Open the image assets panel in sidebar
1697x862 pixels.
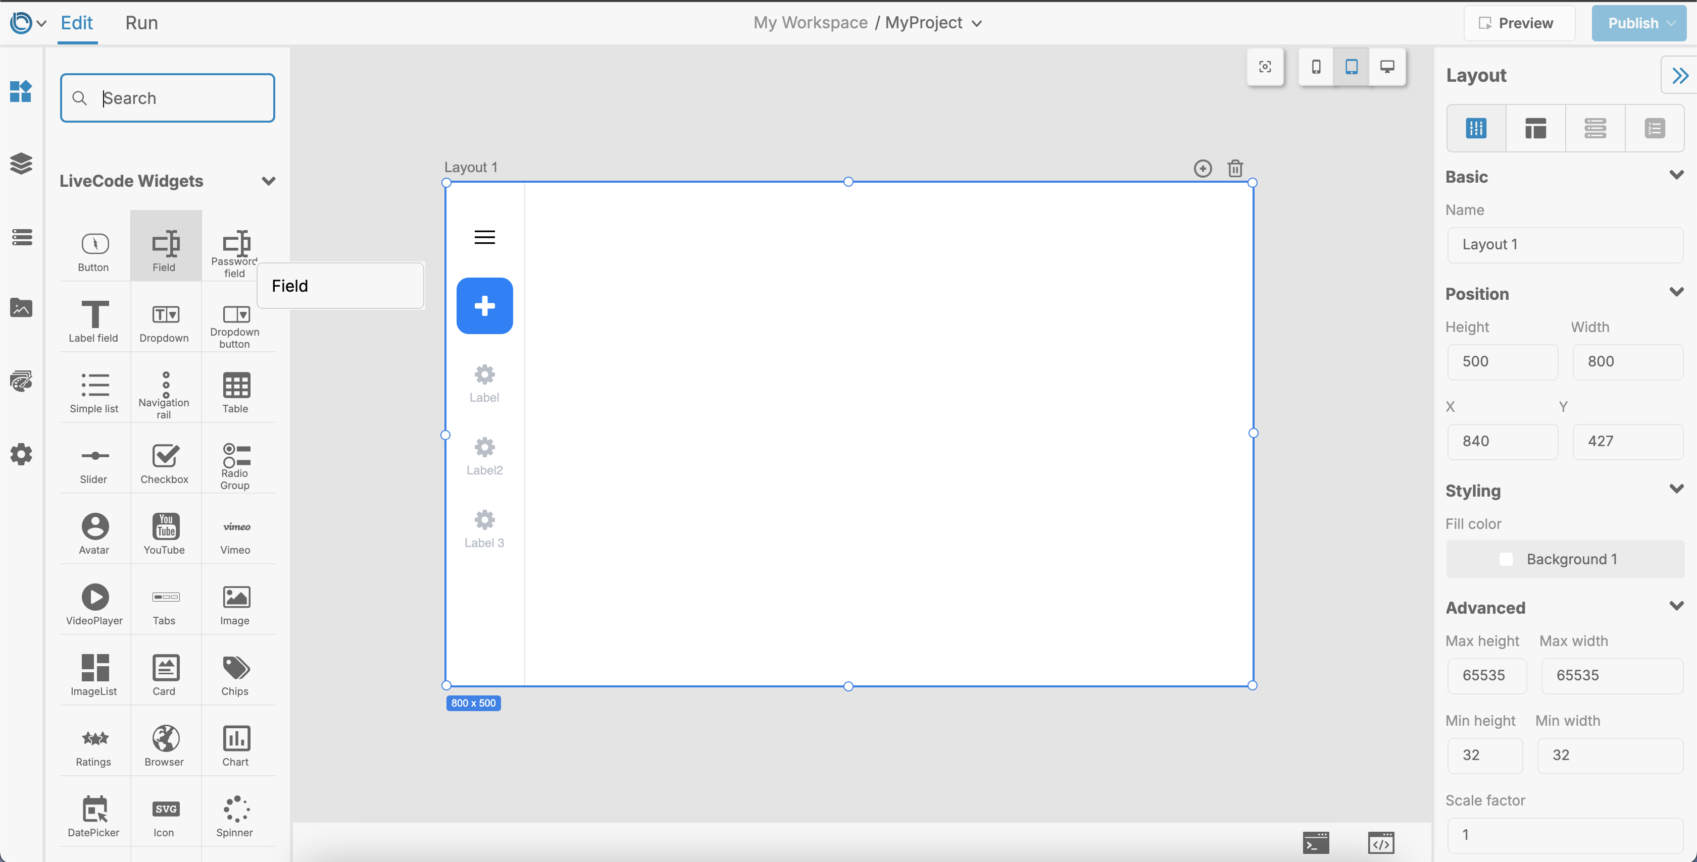click(21, 307)
